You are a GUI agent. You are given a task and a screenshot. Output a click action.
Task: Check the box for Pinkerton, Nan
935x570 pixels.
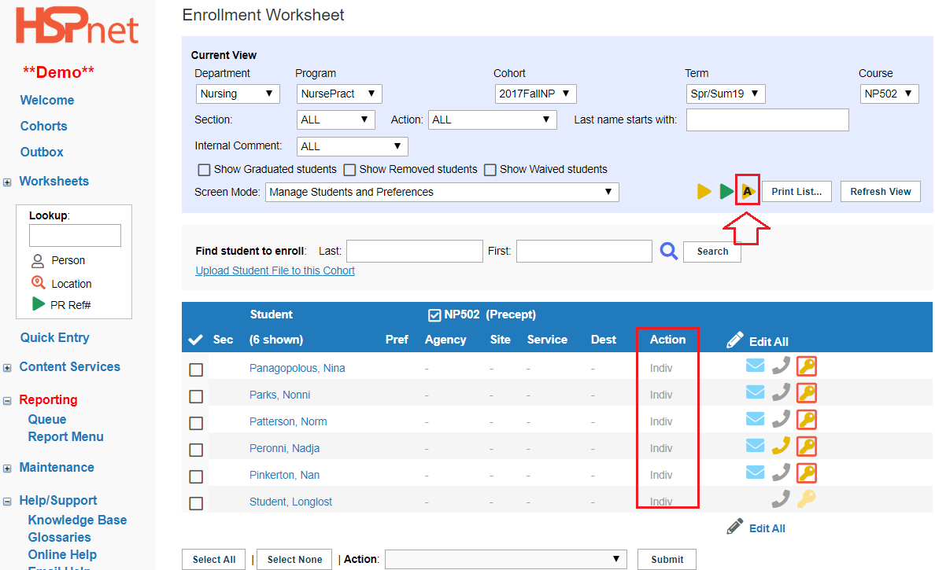[196, 476]
